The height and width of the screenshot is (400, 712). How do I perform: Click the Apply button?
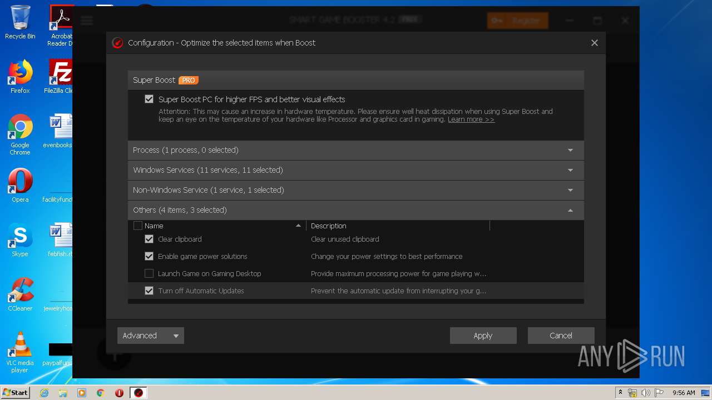point(483,336)
